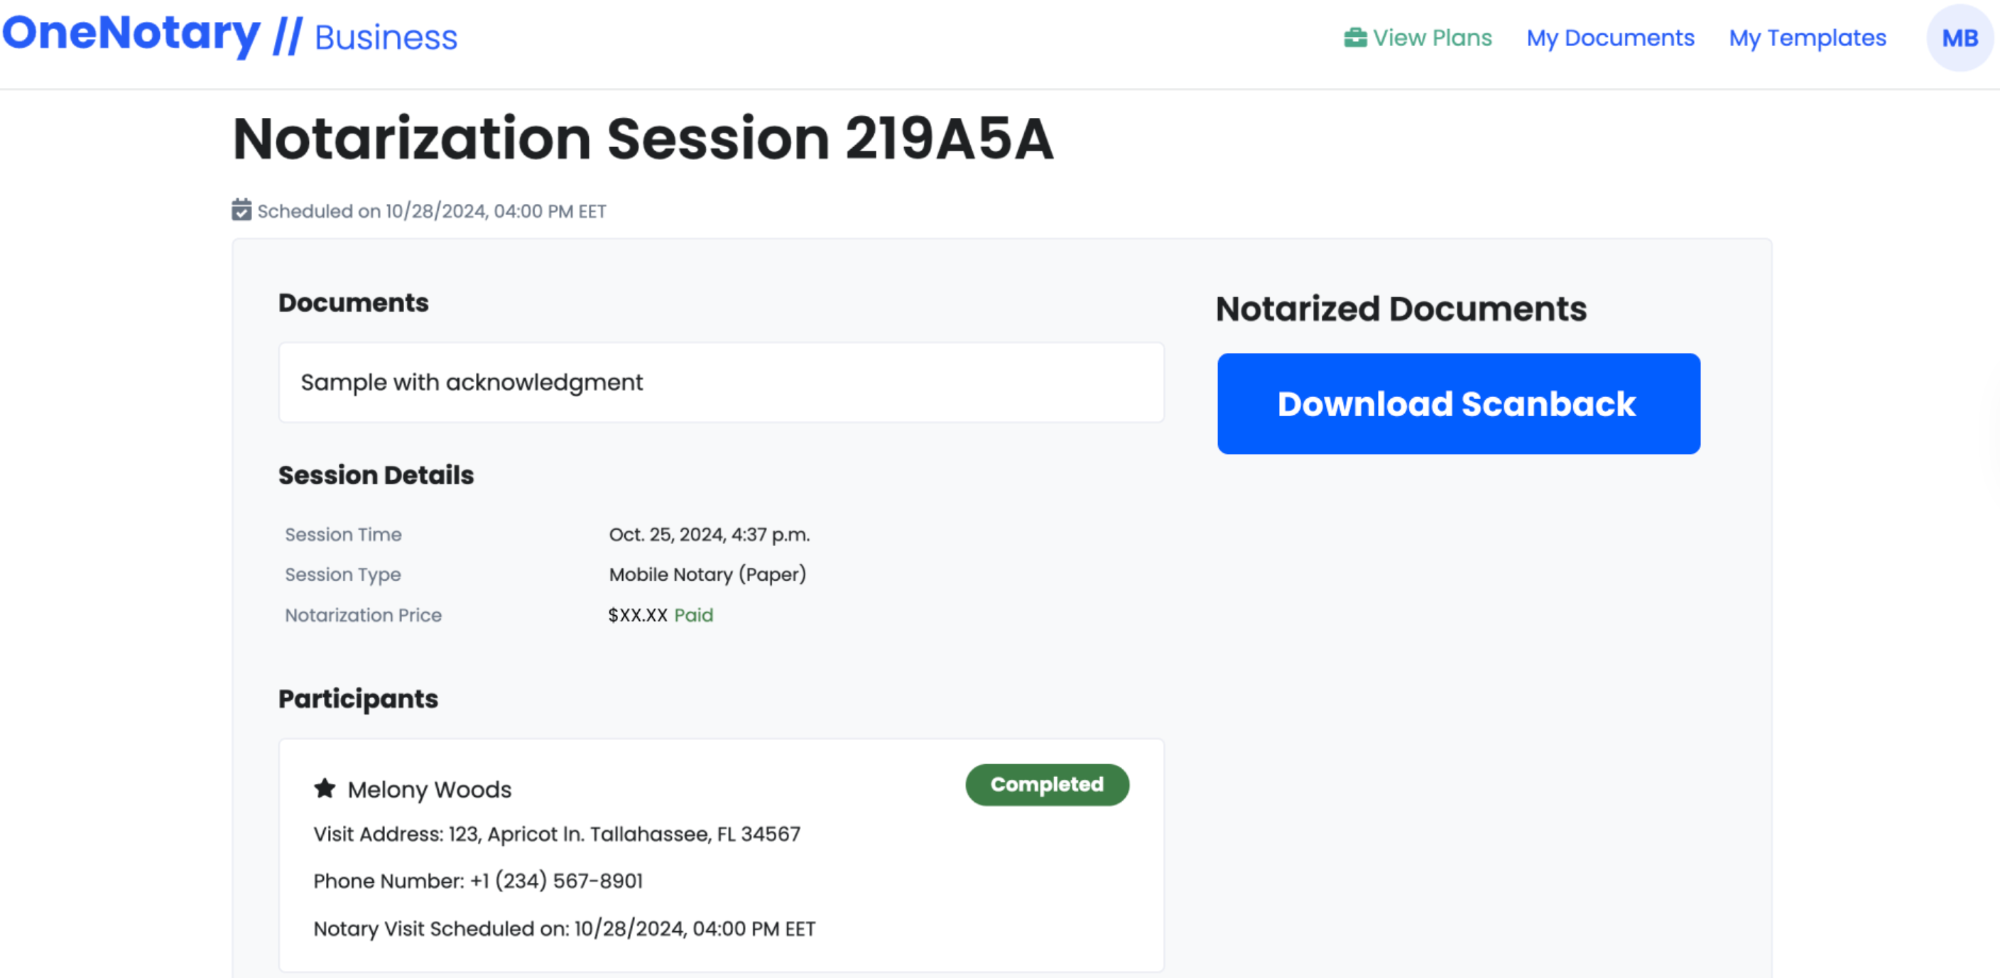2000x978 pixels.
Task: Open the MB user avatar menu
Action: coord(1959,38)
